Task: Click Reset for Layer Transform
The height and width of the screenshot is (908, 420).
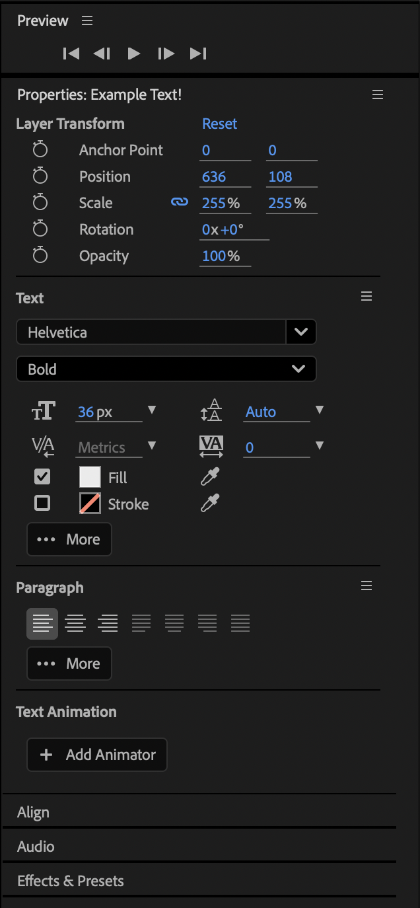Action: [219, 124]
